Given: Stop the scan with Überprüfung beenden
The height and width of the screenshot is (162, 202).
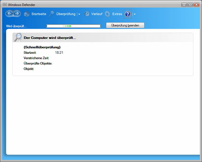Looking at the screenshot, I should [x=125, y=25].
